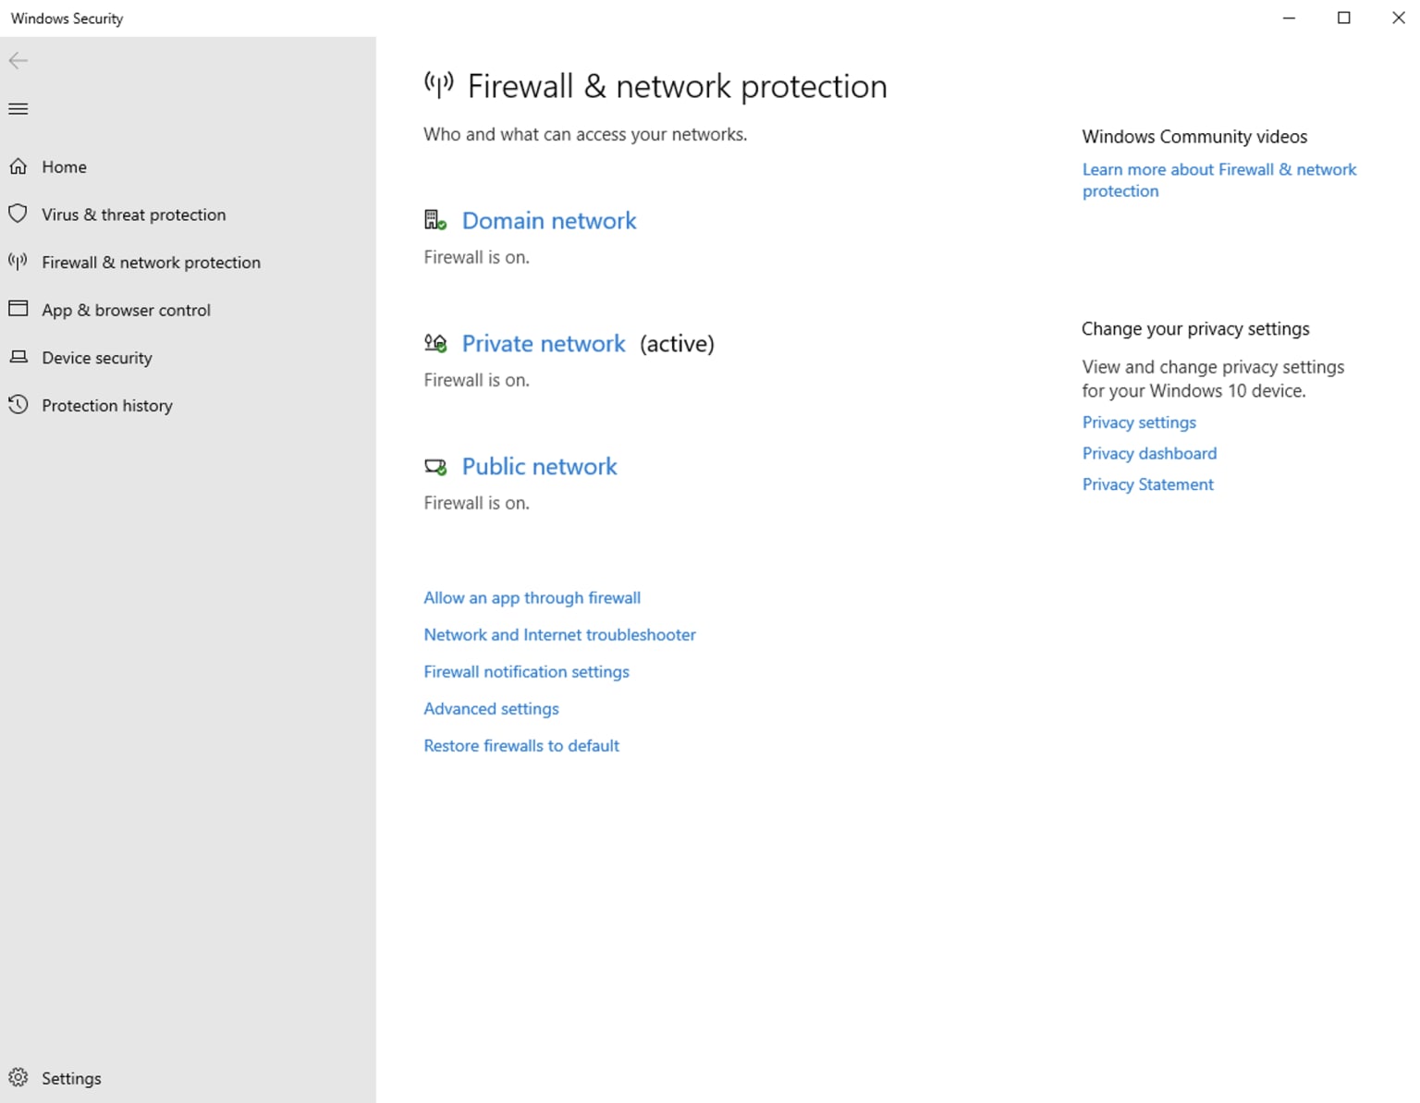Click the Settings gear icon
The width and height of the screenshot is (1420, 1103).
[x=18, y=1078]
